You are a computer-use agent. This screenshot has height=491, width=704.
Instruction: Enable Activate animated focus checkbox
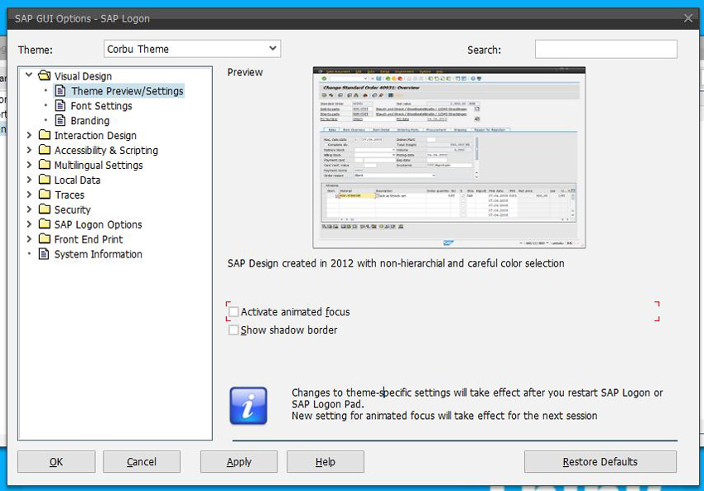[234, 311]
